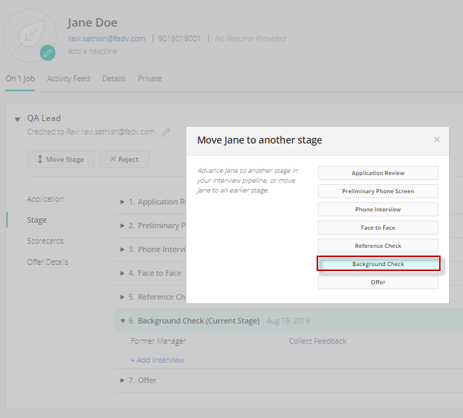Choose Face to Face stage in dialog

coord(378,228)
